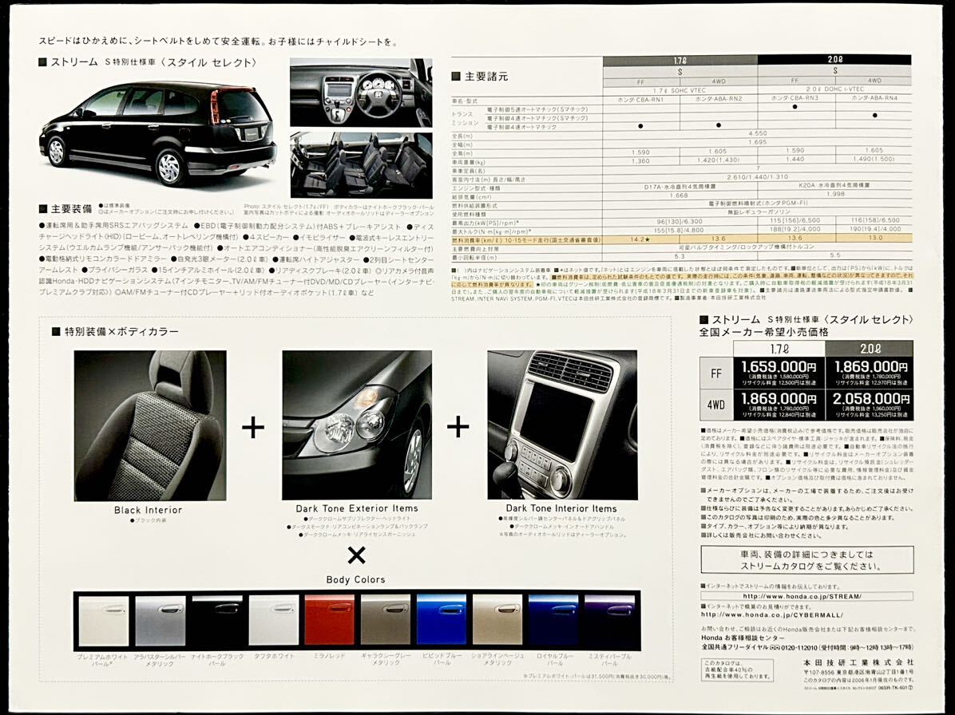Click the 1,659,000円 price for 1.7ℓ FF

[x=779, y=367]
